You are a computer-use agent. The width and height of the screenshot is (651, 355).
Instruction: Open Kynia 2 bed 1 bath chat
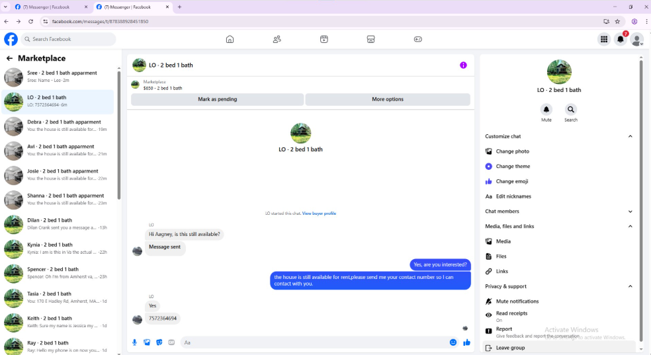click(x=58, y=249)
